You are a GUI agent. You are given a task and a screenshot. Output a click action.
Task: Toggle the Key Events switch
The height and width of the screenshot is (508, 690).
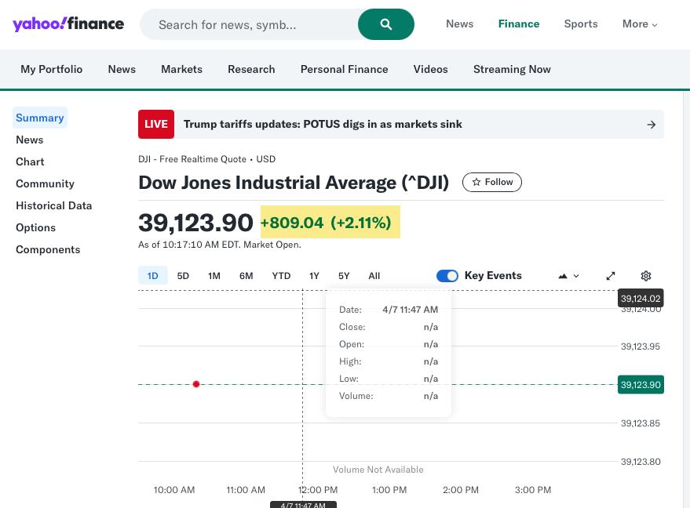(x=447, y=276)
